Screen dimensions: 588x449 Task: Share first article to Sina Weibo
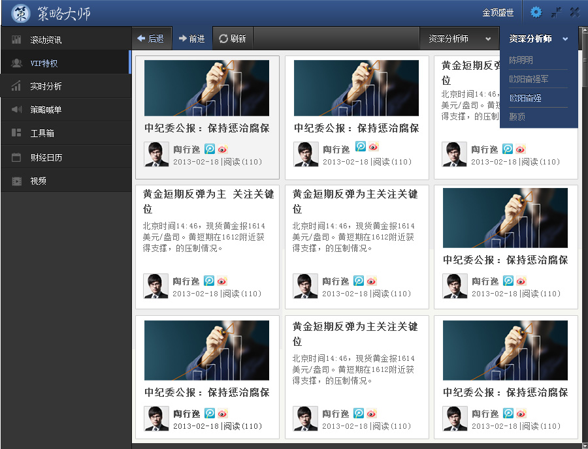(x=222, y=147)
